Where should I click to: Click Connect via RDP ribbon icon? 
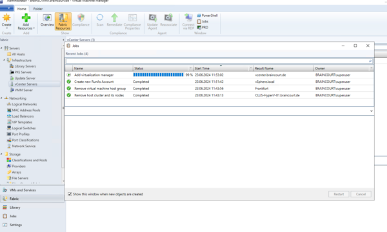[x=188, y=18]
